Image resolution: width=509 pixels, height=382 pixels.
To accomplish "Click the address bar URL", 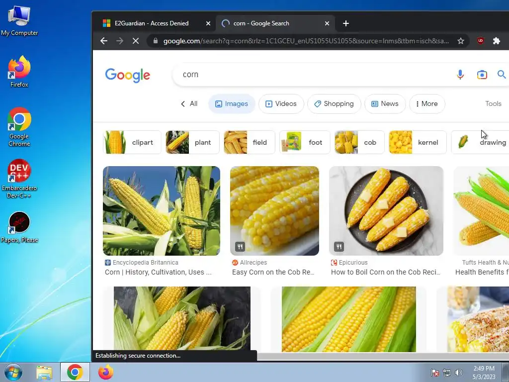I will [x=306, y=41].
